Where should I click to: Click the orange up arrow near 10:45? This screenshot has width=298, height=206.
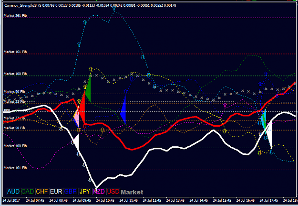pyautogui.click(x=103, y=130)
